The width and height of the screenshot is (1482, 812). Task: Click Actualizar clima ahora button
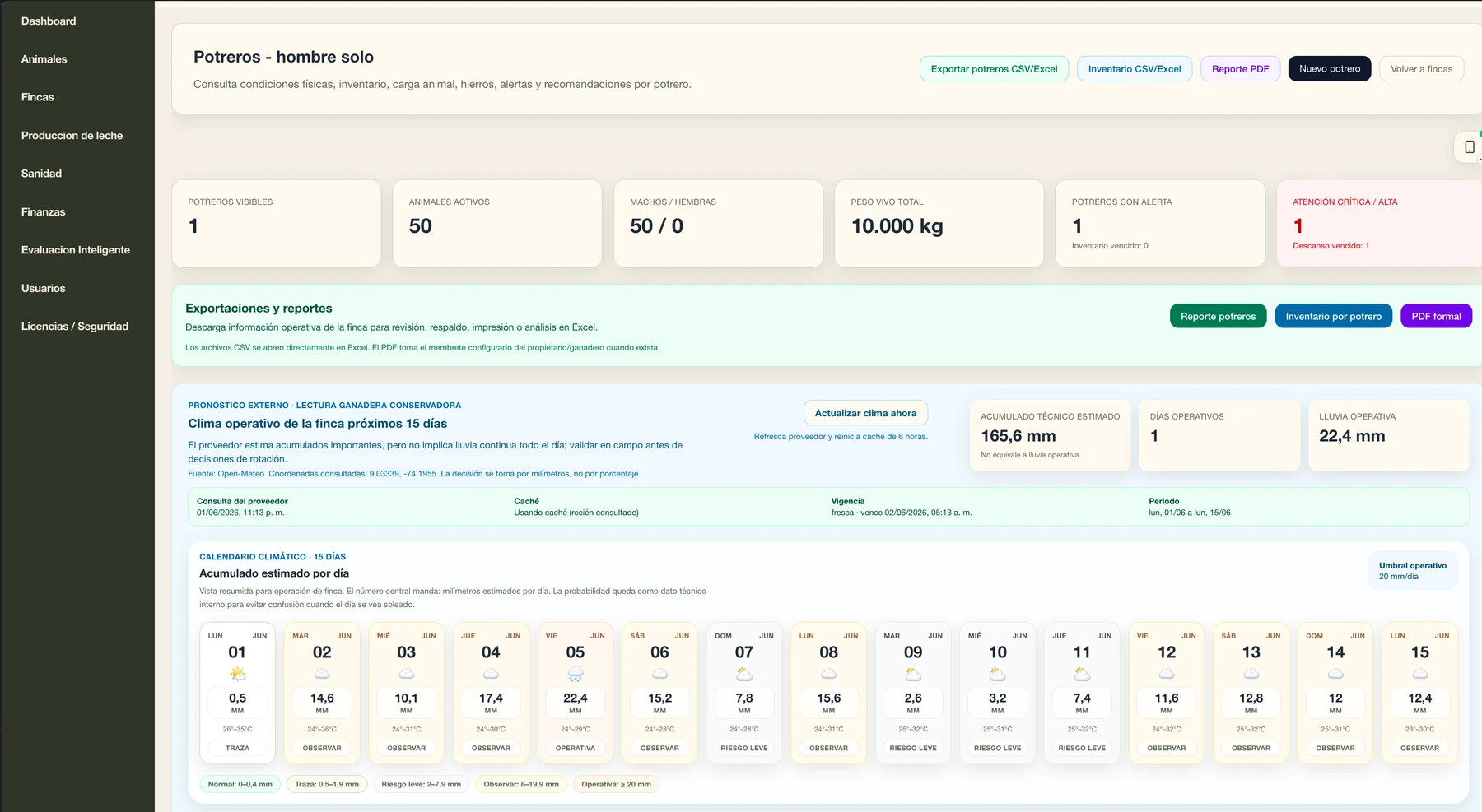(x=865, y=413)
